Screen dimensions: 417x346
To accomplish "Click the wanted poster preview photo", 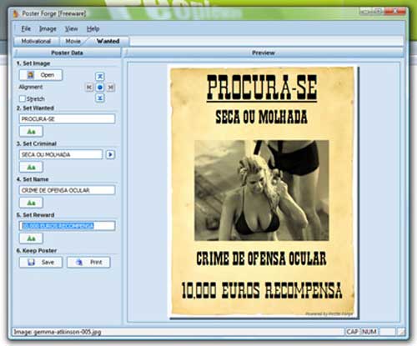I will pyautogui.click(x=262, y=190).
